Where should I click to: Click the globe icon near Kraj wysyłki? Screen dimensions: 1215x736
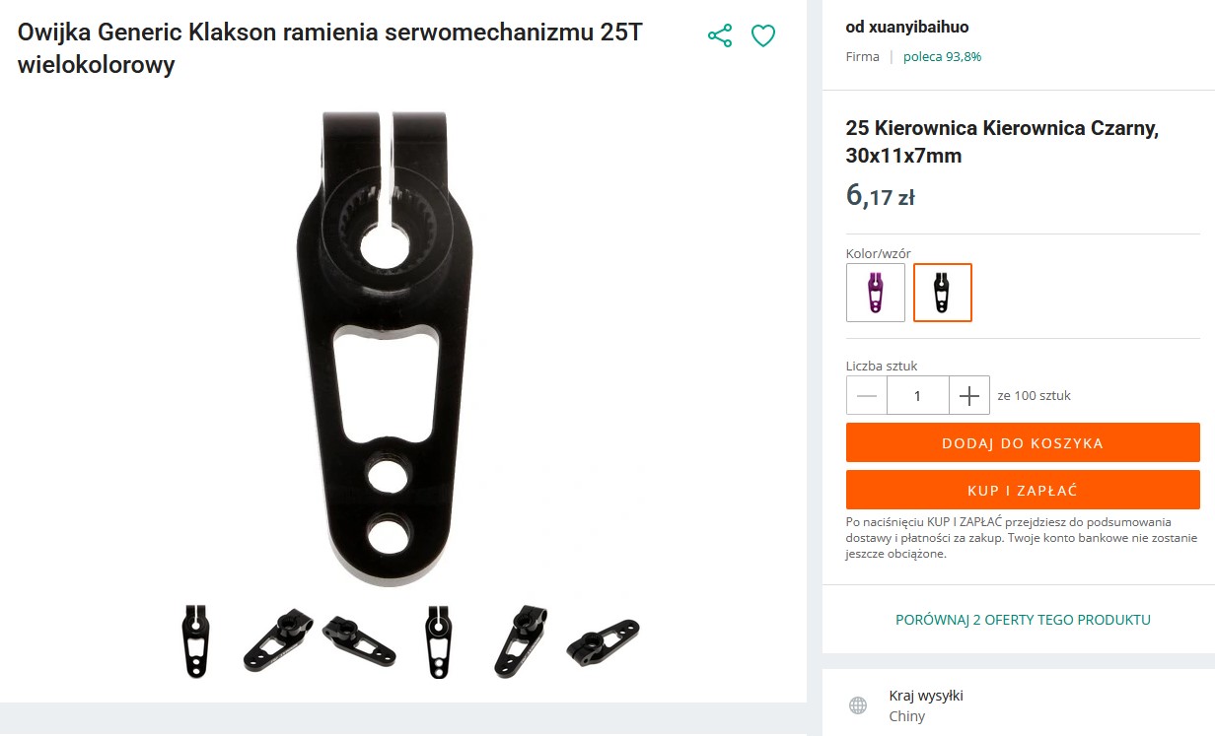click(858, 705)
